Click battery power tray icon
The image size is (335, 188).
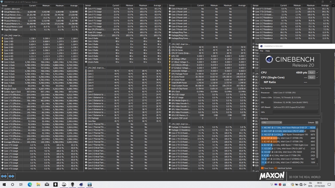coord(297,185)
